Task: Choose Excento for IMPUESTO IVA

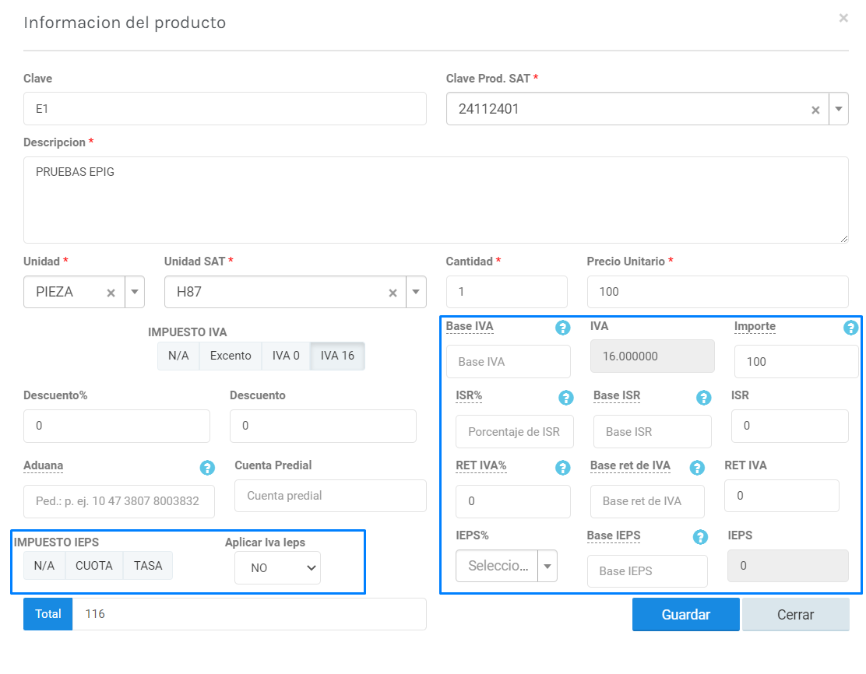Action: click(x=231, y=356)
